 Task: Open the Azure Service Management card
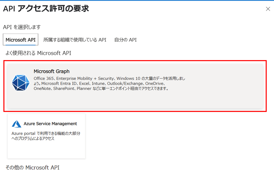(46, 136)
